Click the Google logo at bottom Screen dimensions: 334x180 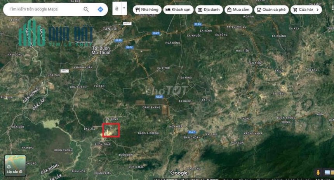point(179,173)
